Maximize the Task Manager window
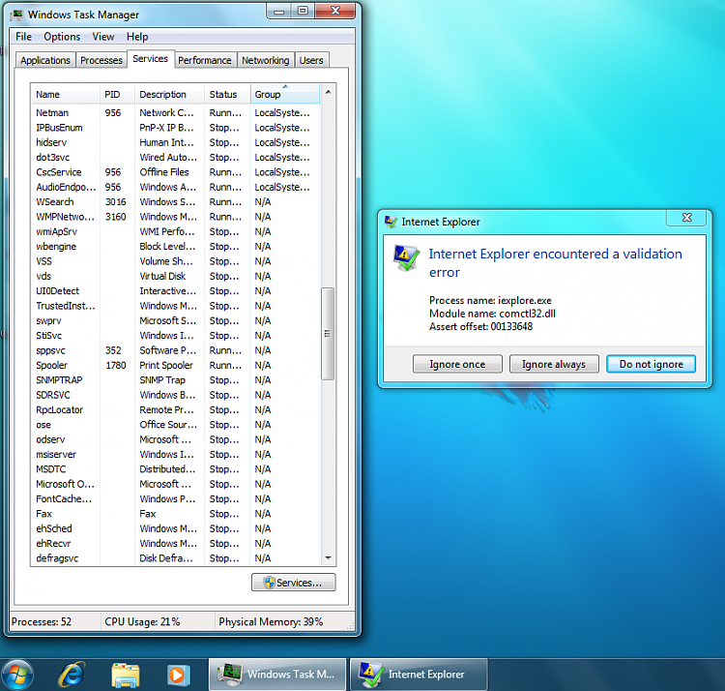This screenshot has height=691, width=725. pos(303,11)
